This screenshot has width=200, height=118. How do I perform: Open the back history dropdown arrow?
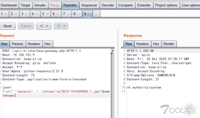coord(47,26)
